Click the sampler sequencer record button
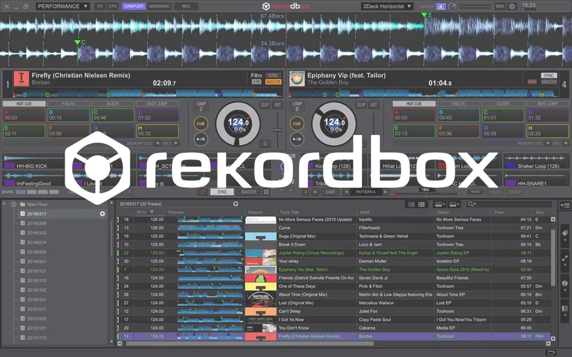Image resolution: width=572 pixels, height=357 pixels. click(x=305, y=192)
